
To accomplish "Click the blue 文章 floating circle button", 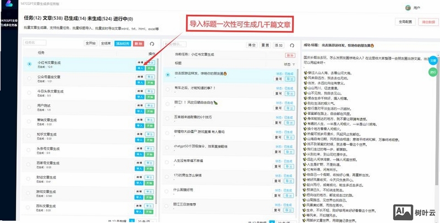I will pos(433,60).
